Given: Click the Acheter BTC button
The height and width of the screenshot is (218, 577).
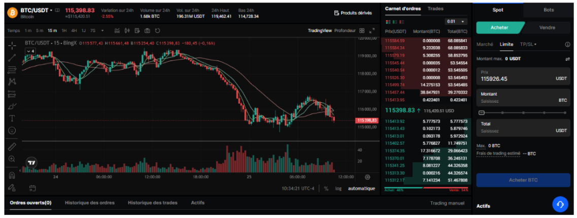Looking at the screenshot, I should click(523, 180).
